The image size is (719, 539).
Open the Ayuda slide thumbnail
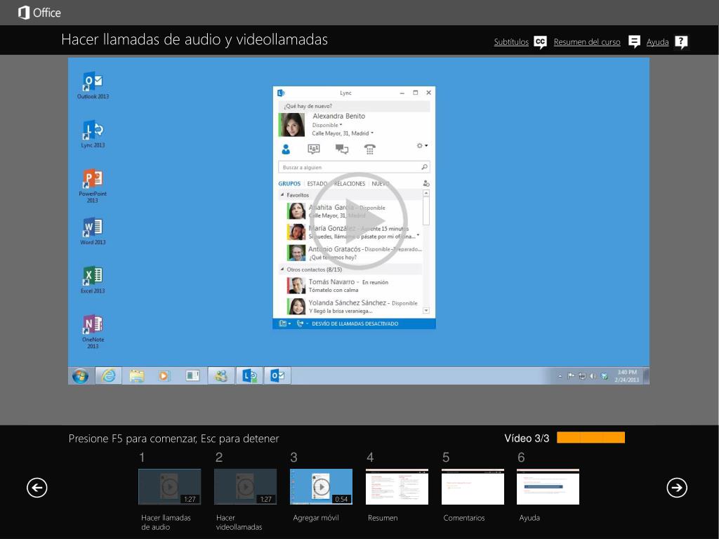point(548,487)
